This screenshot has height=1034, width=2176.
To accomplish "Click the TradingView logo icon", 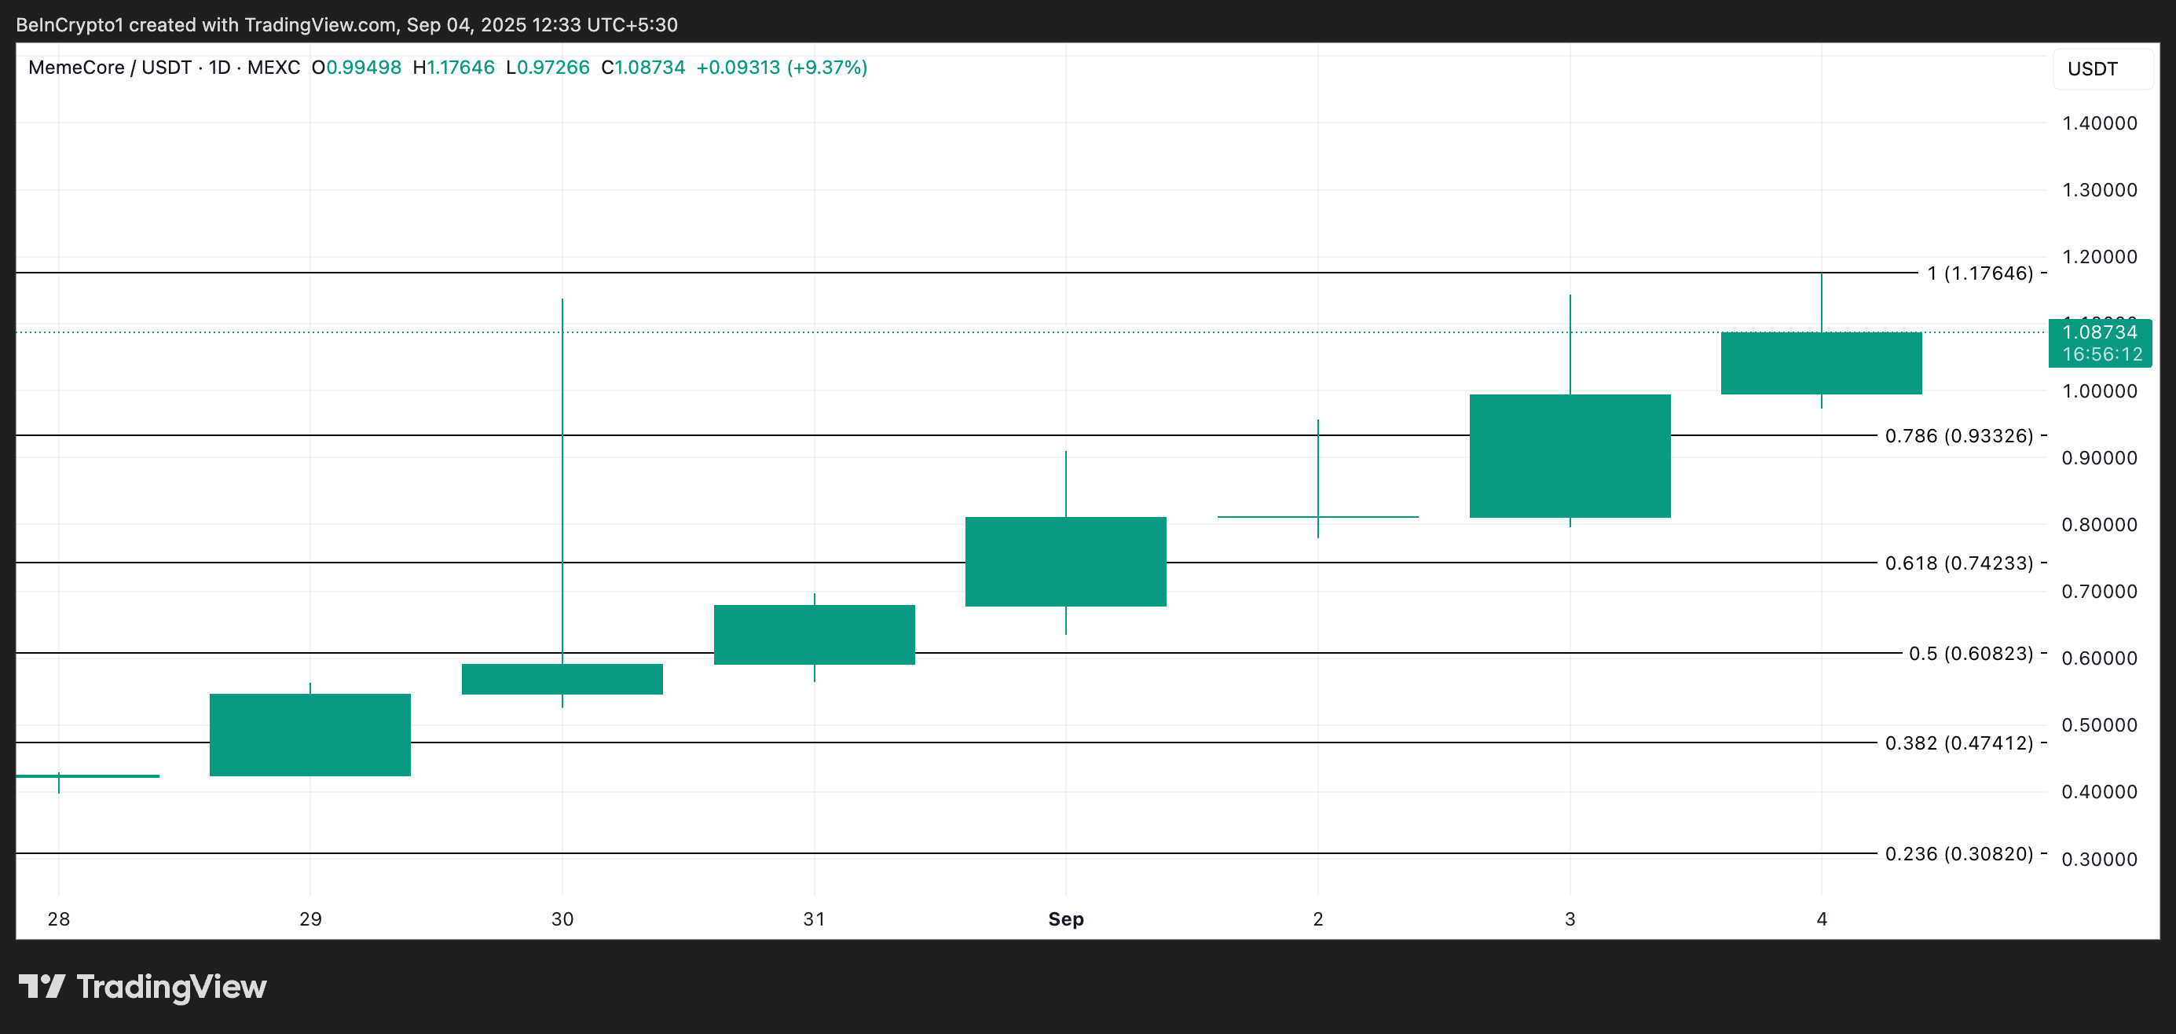I will click(x=42, y=986).
